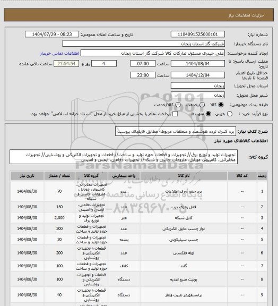Click the واحد شمارش column header
This screenshot has width=278, height=306.
[124, 176]
